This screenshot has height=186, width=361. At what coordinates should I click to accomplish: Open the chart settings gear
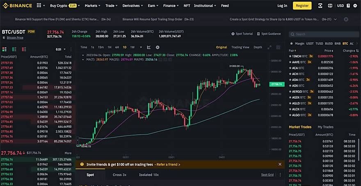(158, 47)
